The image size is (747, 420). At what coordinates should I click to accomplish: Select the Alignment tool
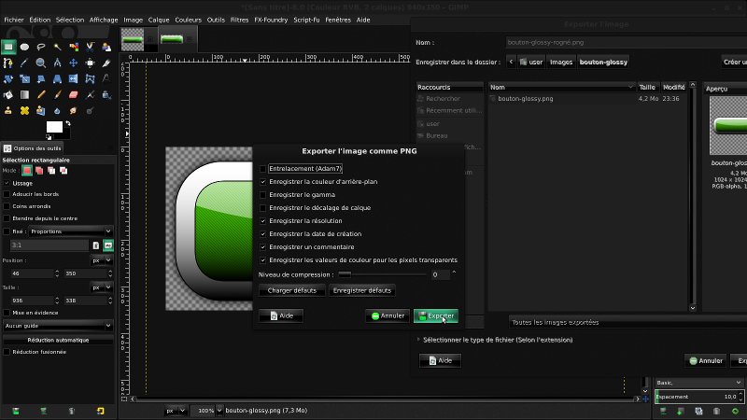pyautogui.click(x=90, y=63)
